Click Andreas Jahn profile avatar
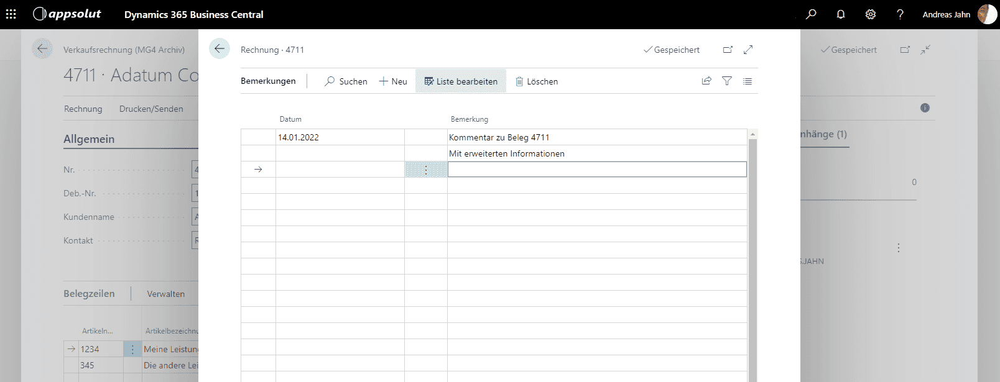1000x382 pixels. coord(987,14)
